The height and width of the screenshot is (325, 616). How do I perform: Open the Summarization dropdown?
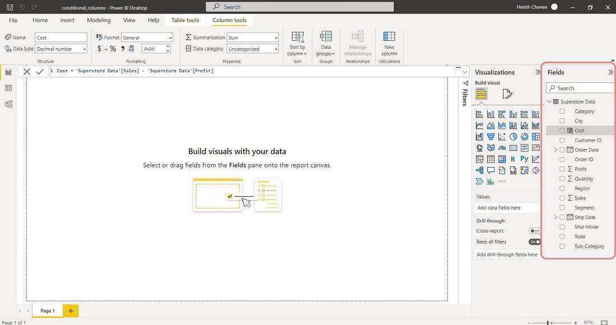[253, 38]
